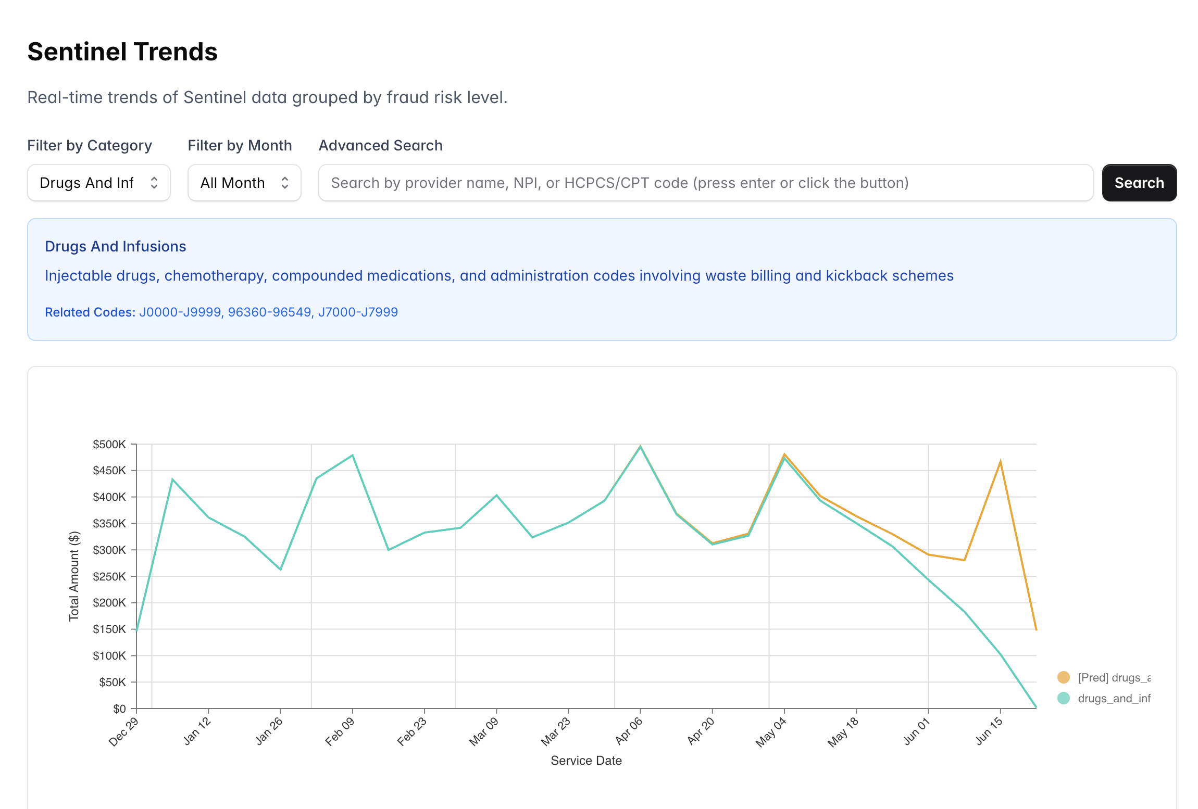Click the Feb 09 teal line peak
1198x809 pixels.
(x=353, y=456)
